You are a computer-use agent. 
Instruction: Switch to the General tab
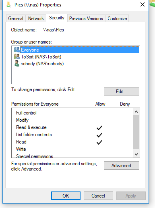(x=16, y=19)
